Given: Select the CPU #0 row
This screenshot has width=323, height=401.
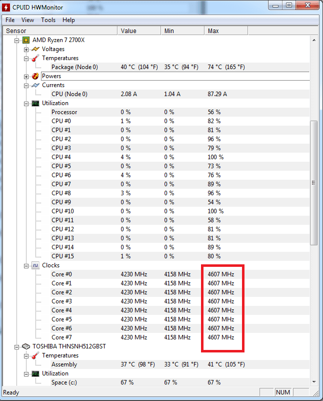Looking at the screenshot, I should click(x=180, y=121).
